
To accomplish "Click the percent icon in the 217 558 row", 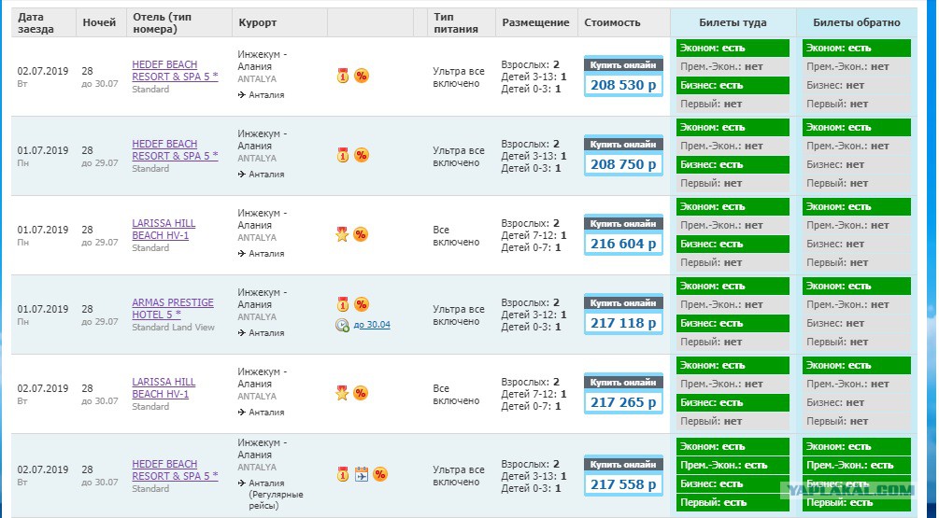I will coord(380,474).
